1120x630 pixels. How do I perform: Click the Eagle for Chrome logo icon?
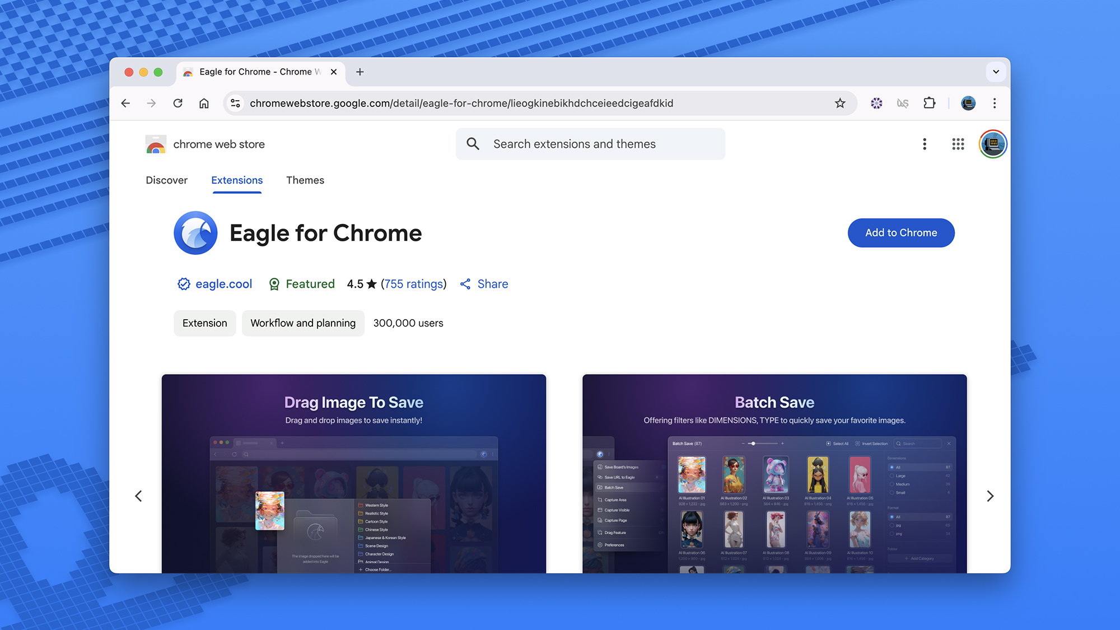tap(195, 233)
